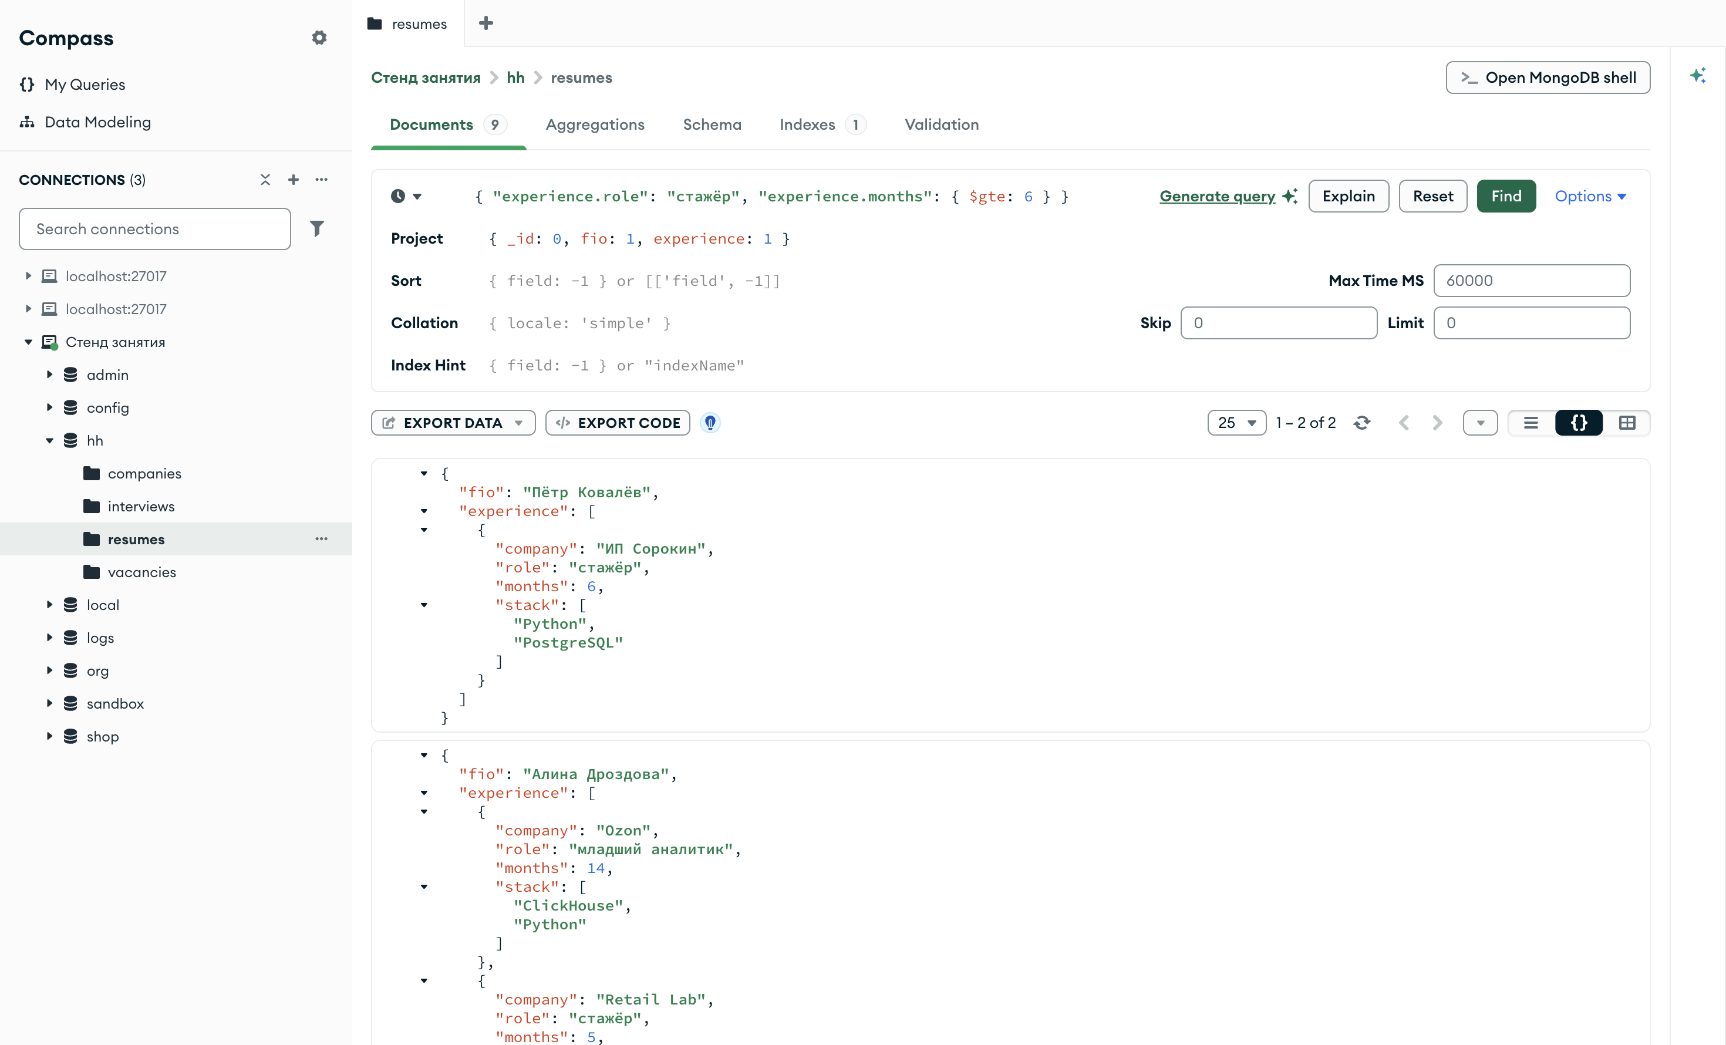
Task: Switch to Indexes tab
Action: tap(823, 124)
